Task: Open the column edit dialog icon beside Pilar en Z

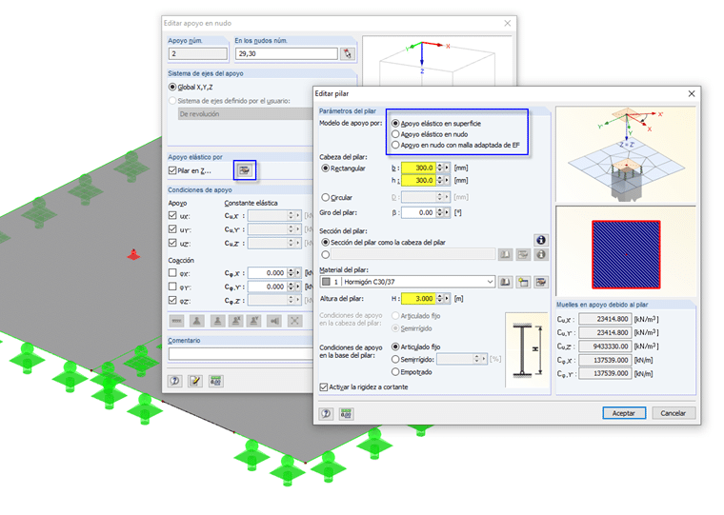Action: [x=244, y=170]
